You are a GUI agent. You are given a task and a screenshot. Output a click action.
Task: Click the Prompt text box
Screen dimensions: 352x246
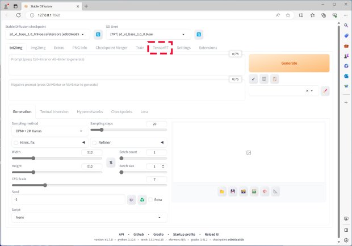[x=127, y=65]
